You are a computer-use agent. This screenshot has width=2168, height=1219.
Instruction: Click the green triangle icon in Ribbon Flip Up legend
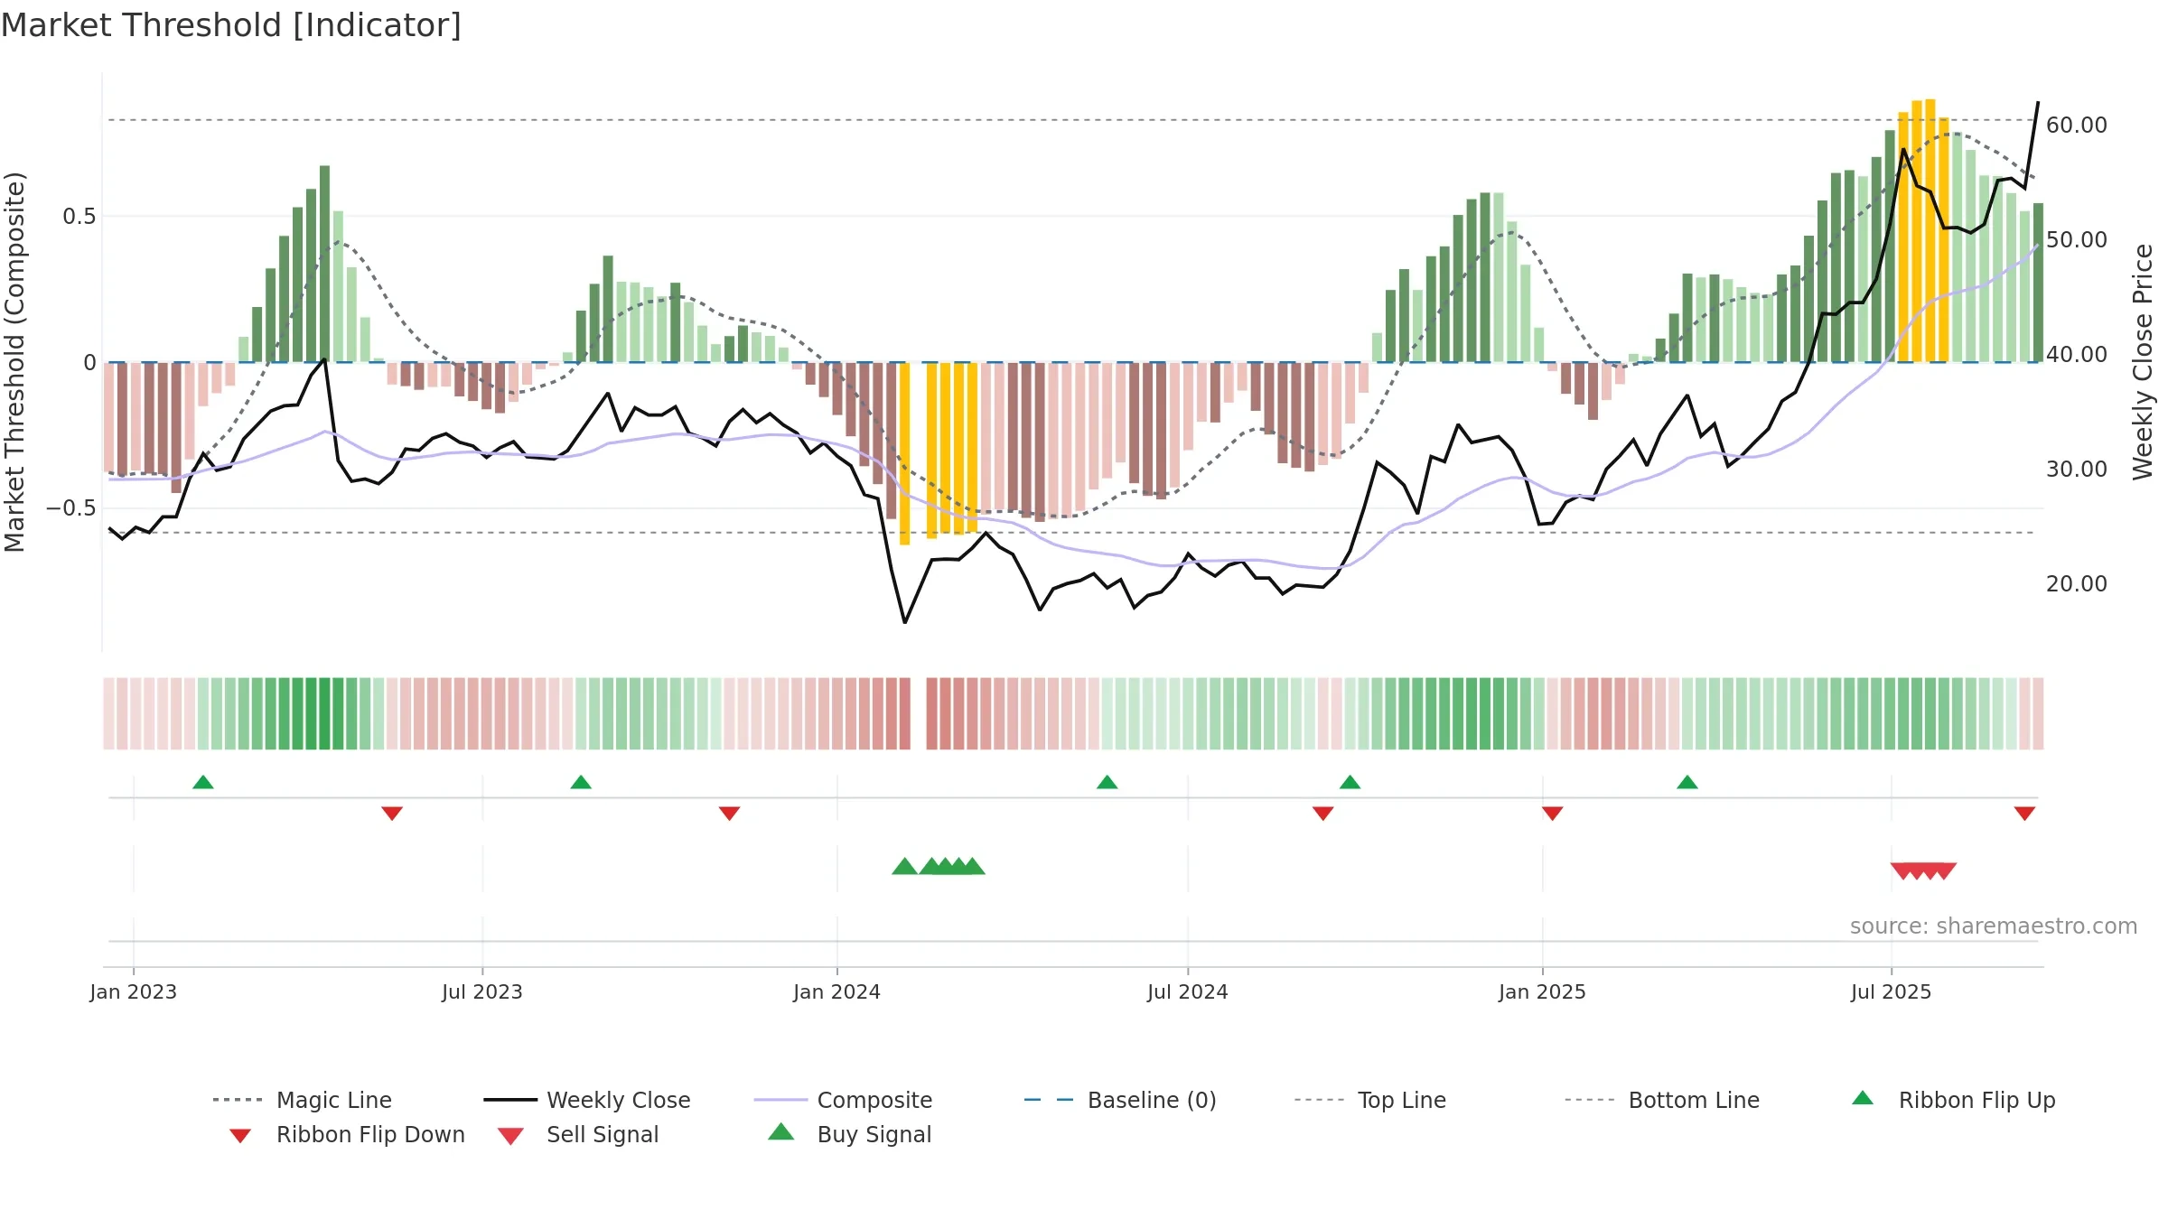point(1863,1098)
